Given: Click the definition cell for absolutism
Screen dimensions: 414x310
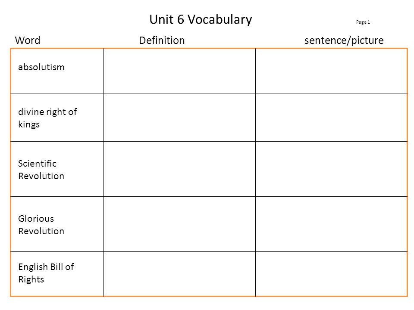Looking at the screenshot, I should click(x=179, y=71).
